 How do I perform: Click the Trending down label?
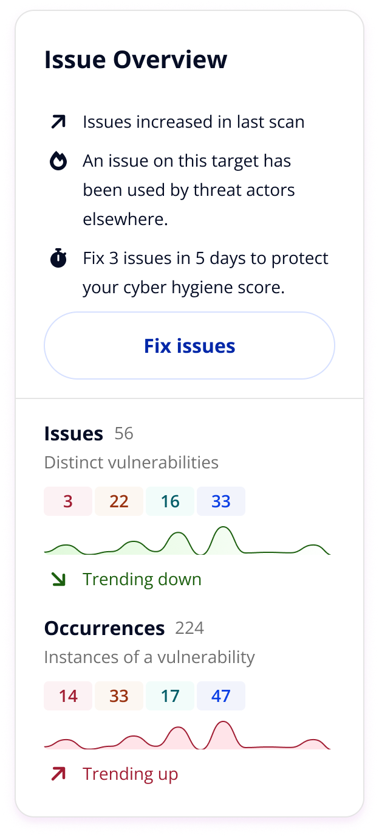(x=142, y=580)
